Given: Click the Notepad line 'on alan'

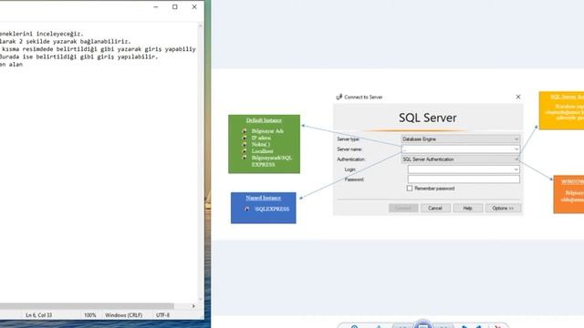Looking at the screenshot, I should pyautogui.click(x=11, y=65).
